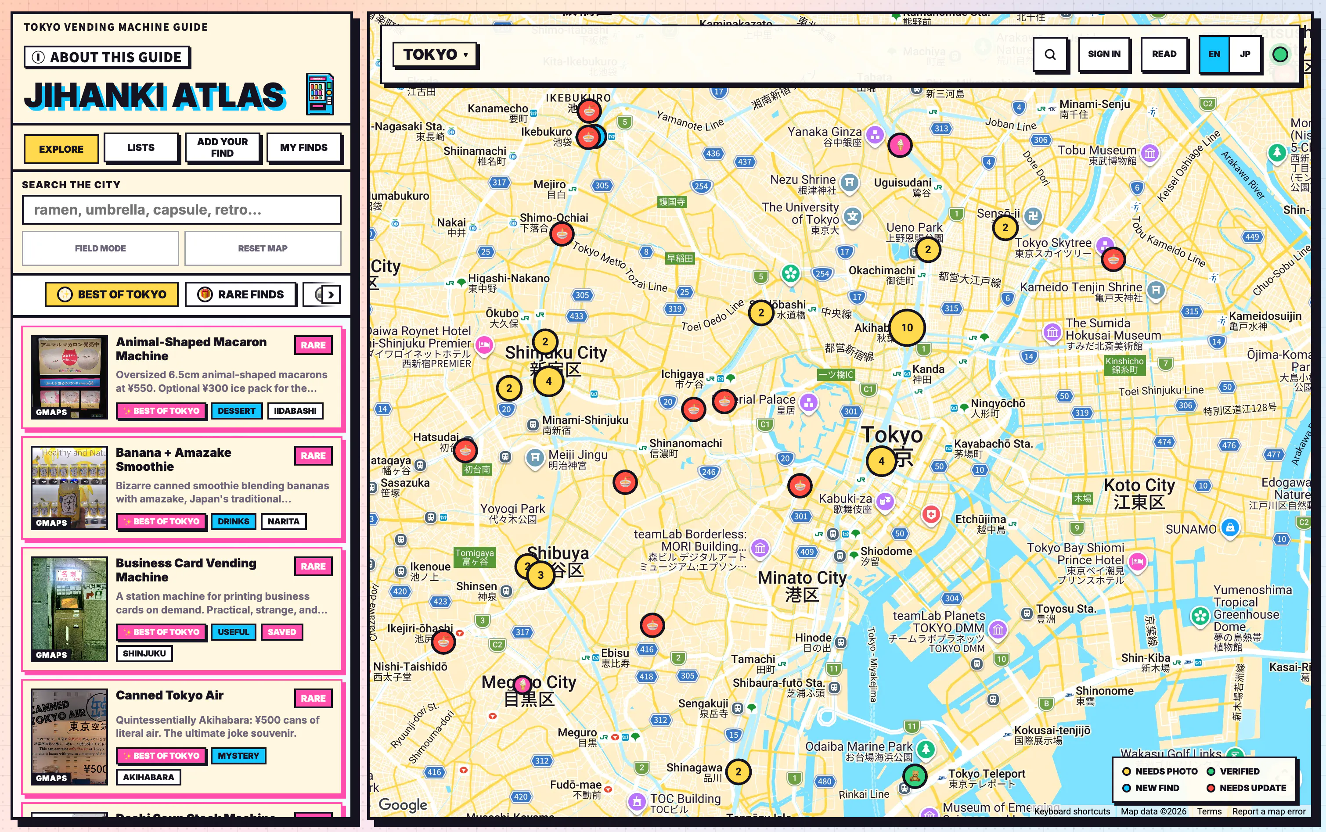Screen dimensions: 1326x832
Task: Toggle Rare Finds filter chip
Action: pyautogui.click(x=241, y=294)
